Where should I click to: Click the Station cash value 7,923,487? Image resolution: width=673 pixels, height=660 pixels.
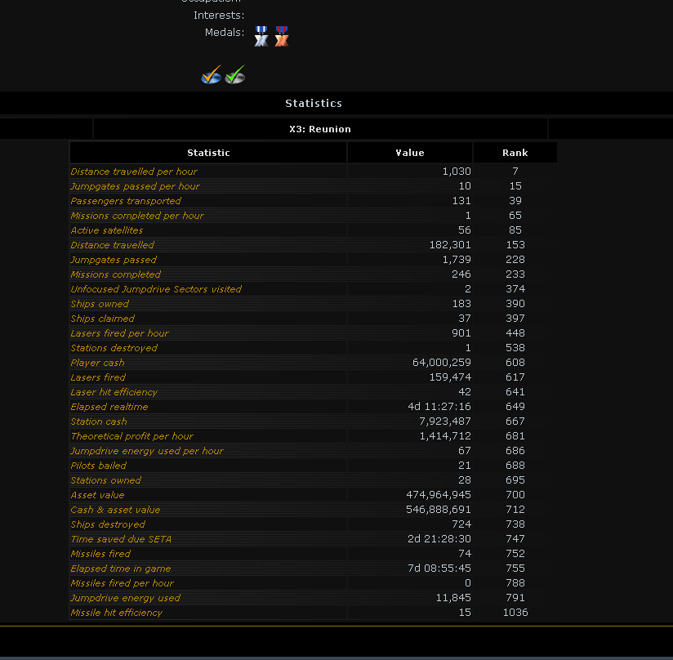(445, 421)
